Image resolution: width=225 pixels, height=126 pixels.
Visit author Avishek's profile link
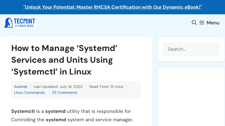21,87
